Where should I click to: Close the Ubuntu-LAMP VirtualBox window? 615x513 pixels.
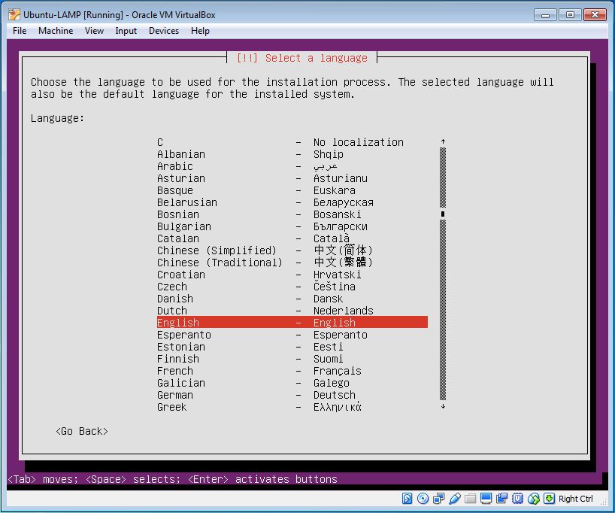[595, 15]
